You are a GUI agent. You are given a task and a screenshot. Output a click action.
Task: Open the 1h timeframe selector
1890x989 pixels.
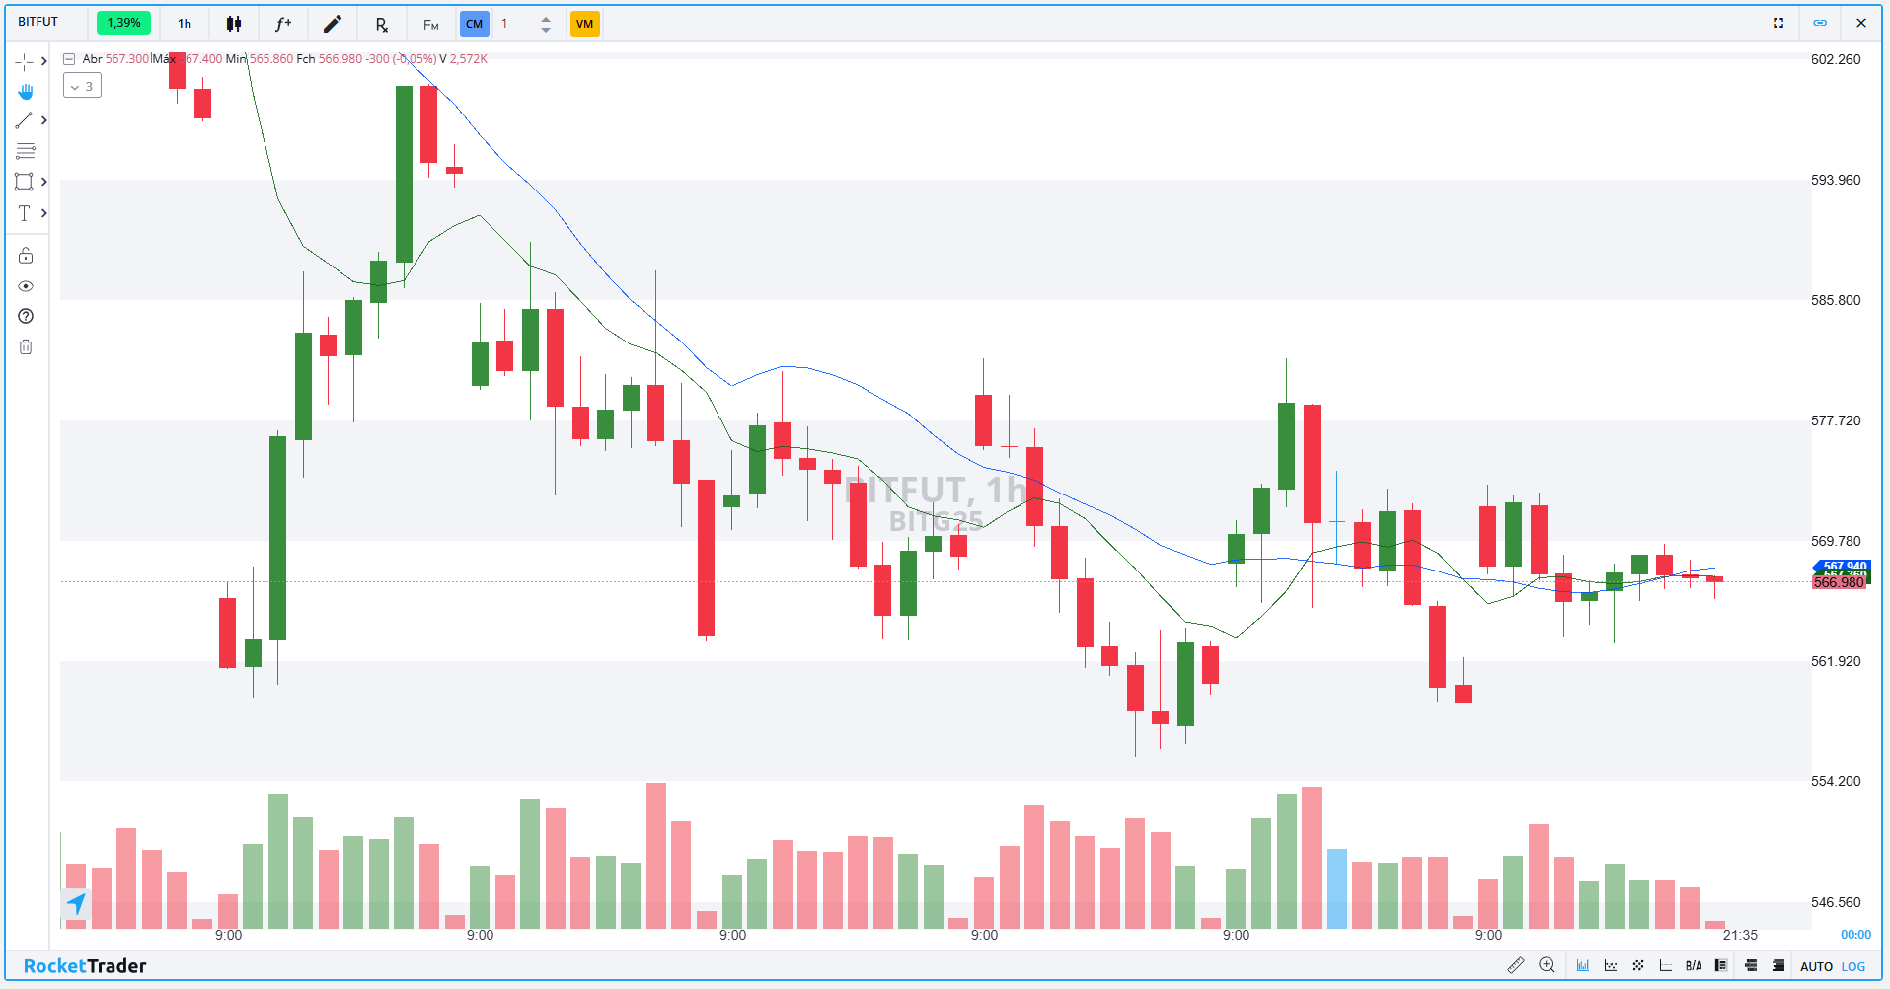pyautogui.click(x=185, y=24)
